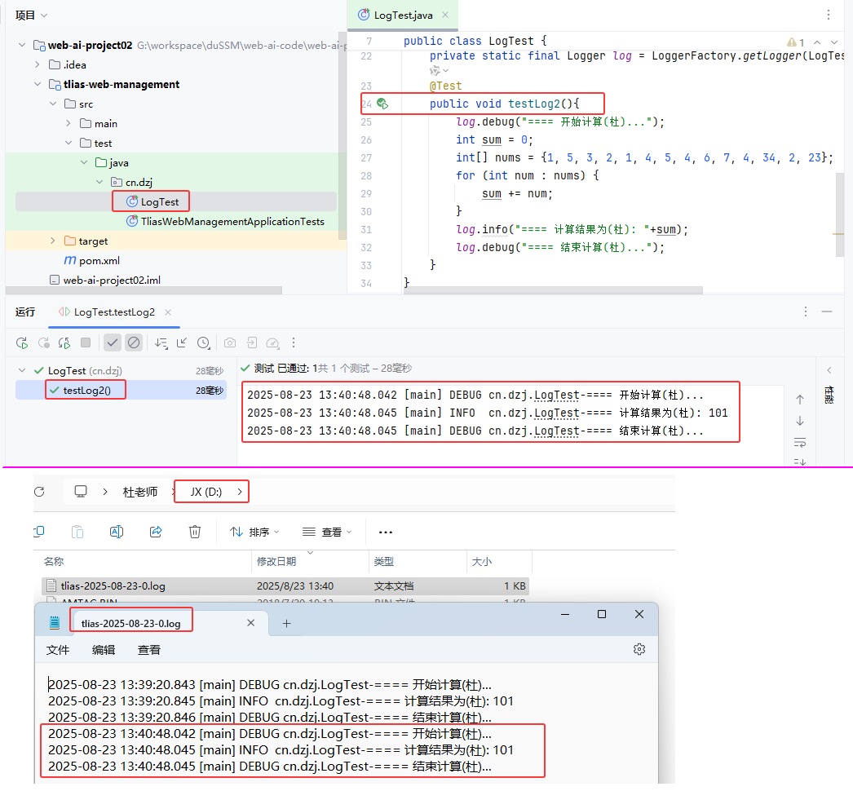Open Notepad settings gear
Image resolution: width=853 pixels, height=791 pixels.
click(x=639, y=649)
